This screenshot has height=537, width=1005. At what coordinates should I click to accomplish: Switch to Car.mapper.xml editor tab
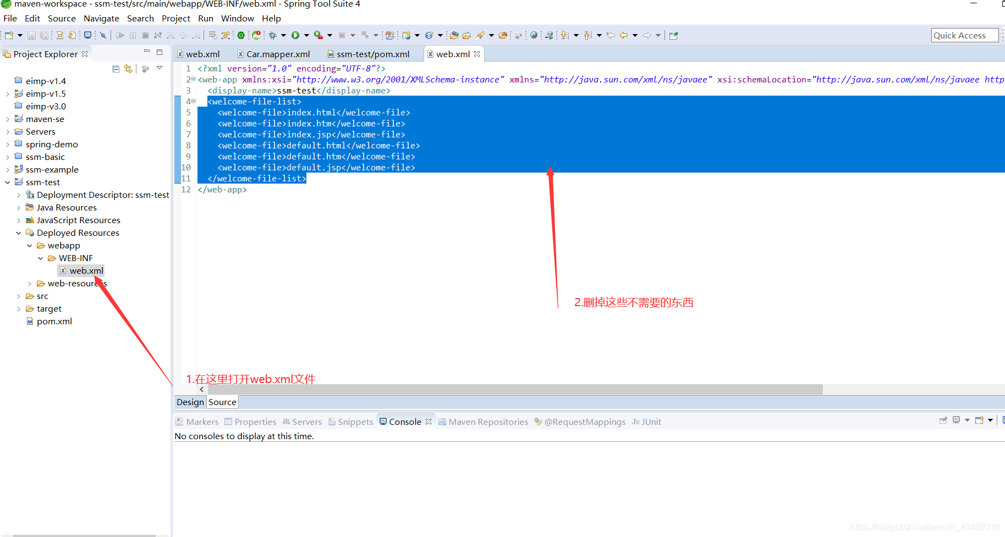click(x=274, y=54)
